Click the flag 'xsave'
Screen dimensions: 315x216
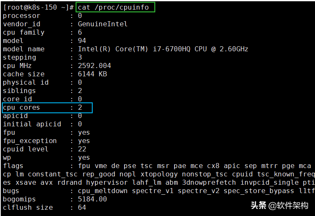coord(26,183)
